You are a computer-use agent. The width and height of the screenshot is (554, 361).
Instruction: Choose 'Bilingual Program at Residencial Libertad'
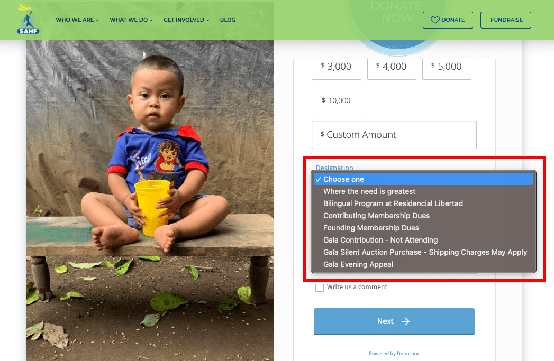(x=393, y=203)
